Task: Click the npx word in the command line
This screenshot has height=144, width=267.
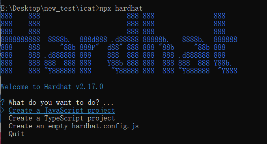Action: coord(105,9)
